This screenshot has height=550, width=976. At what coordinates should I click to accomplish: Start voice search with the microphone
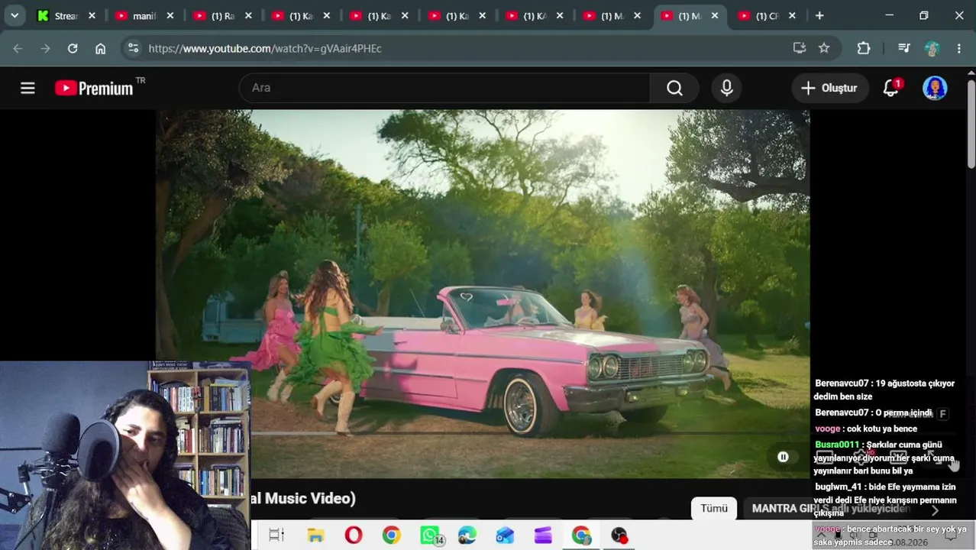(726, 88)
